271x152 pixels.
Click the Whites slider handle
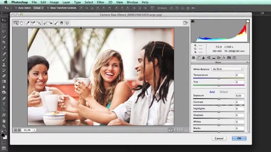[219, 125]
